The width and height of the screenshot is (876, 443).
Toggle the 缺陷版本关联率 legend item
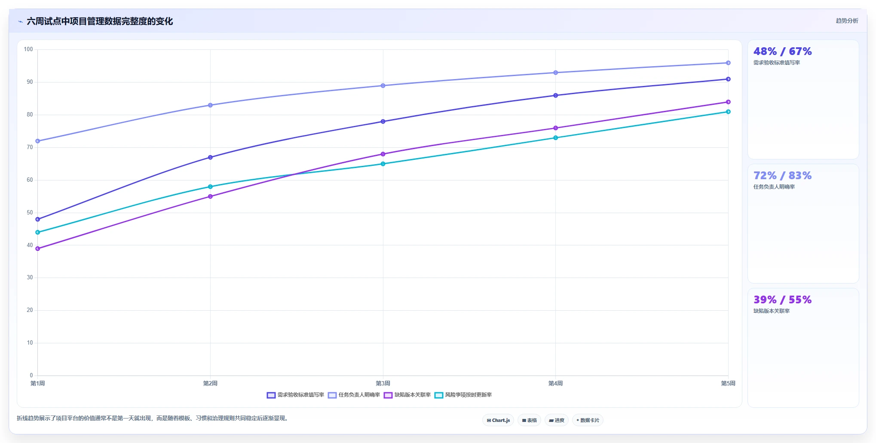coord(407,395)
